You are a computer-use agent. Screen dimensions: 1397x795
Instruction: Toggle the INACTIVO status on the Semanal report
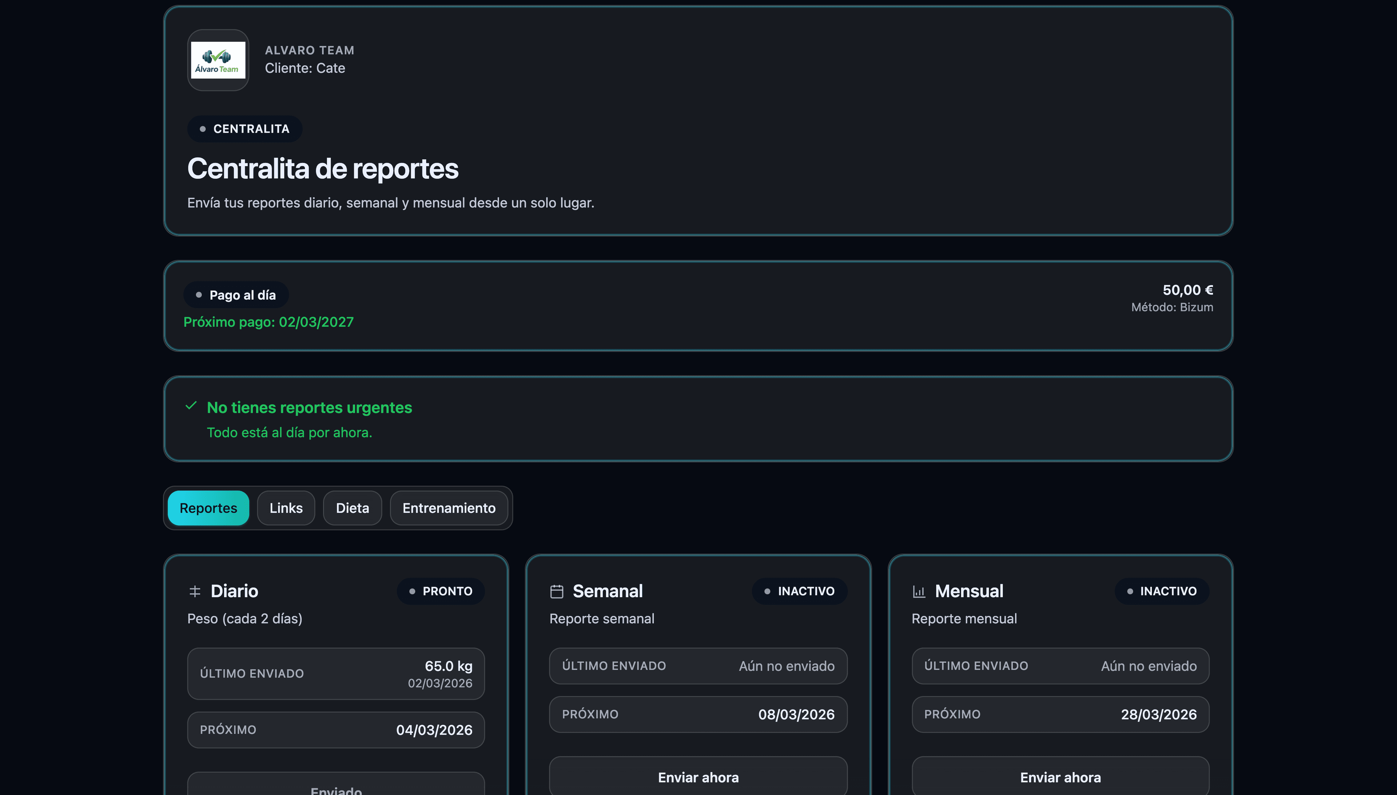799,591
